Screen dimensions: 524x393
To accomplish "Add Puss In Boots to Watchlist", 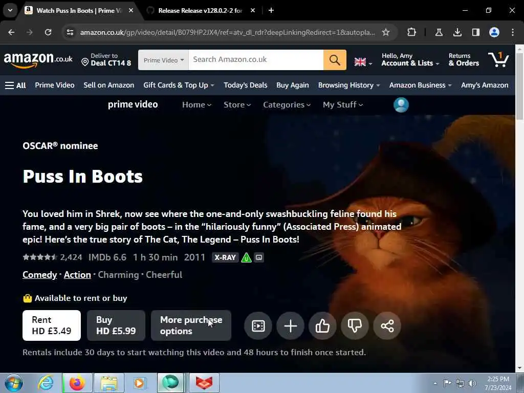I will click(x=291, y=326).
